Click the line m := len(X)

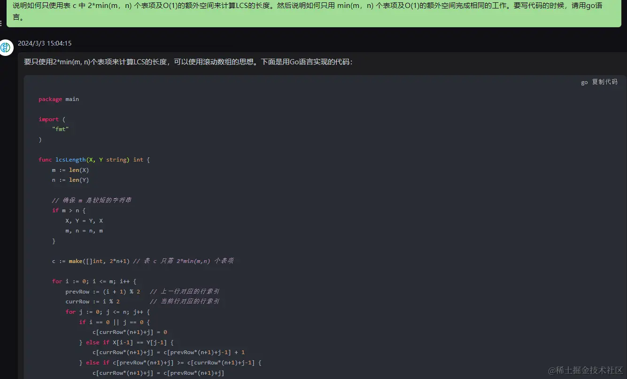pos(70,170)
